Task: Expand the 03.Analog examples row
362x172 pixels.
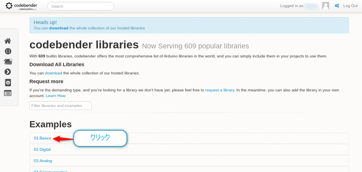Action: pos(189,161)
